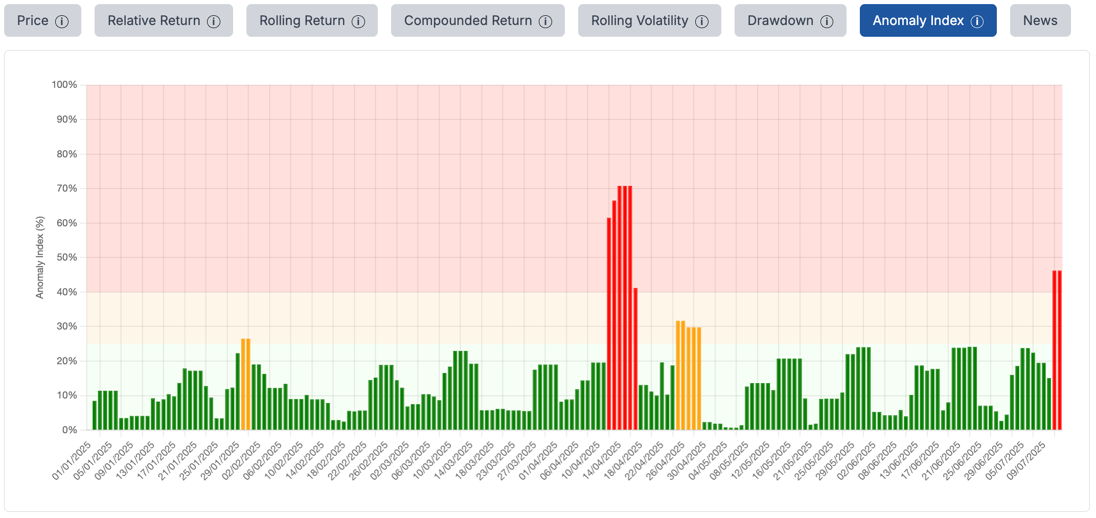The height and width of the screenshot is (518, 1096).
Task: Click the Rolling Volatility info icon
Action: click(x=702, y=21)
